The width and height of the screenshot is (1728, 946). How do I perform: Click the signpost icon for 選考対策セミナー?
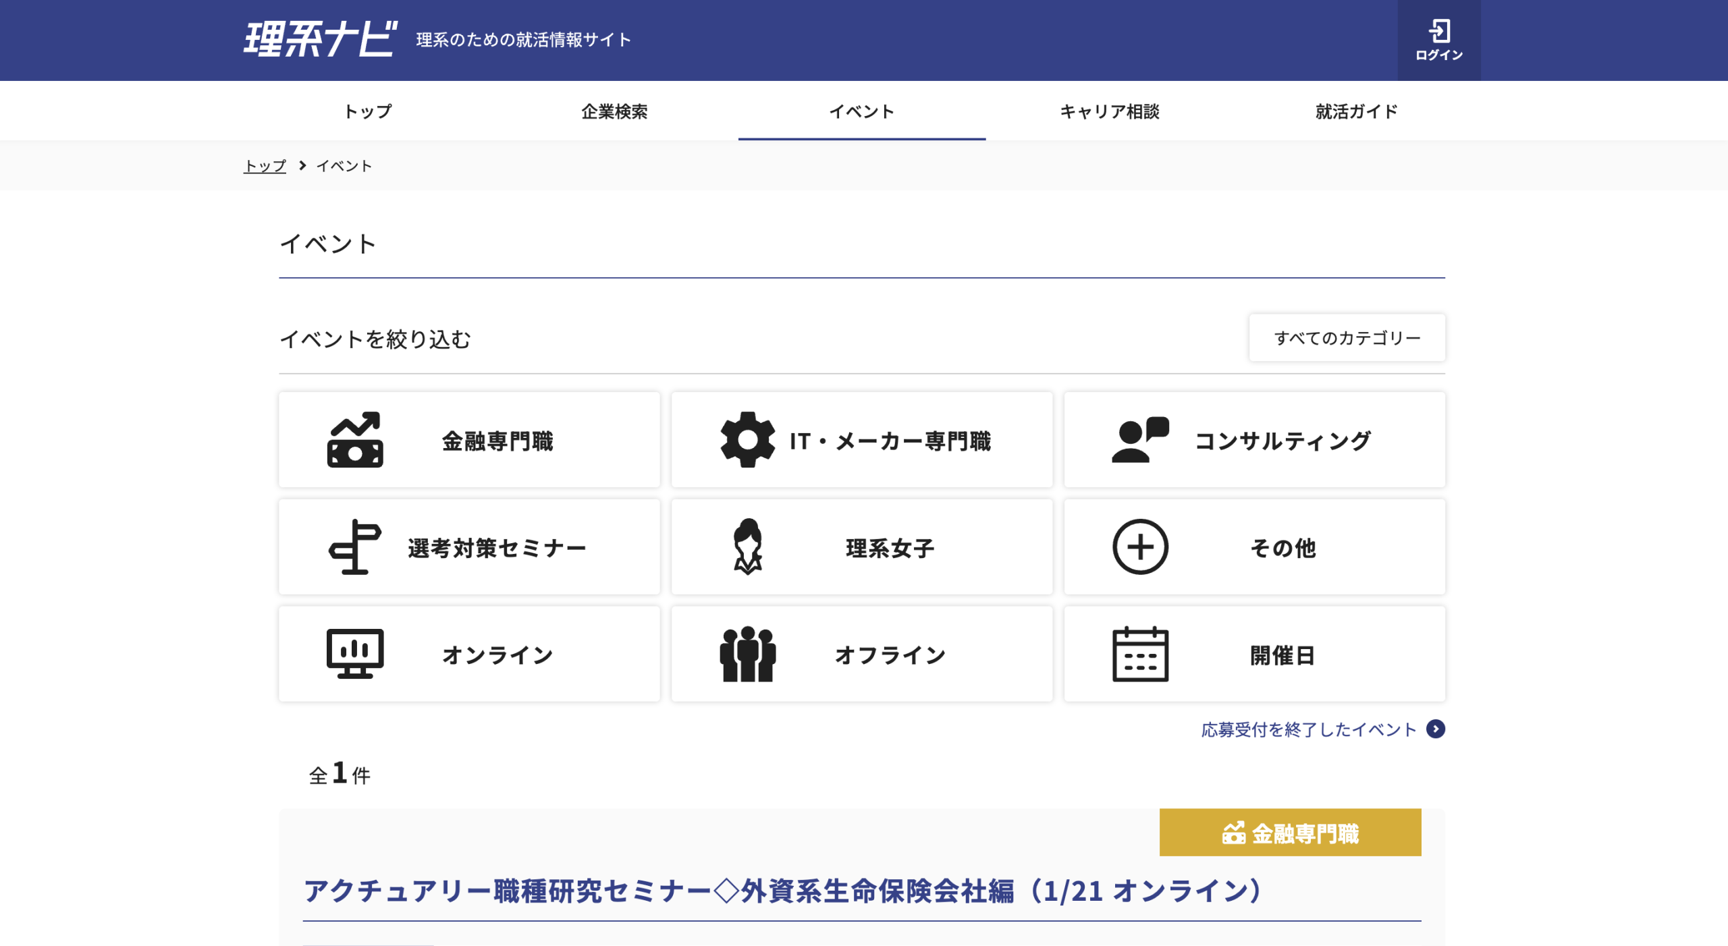tap(355, 547)
